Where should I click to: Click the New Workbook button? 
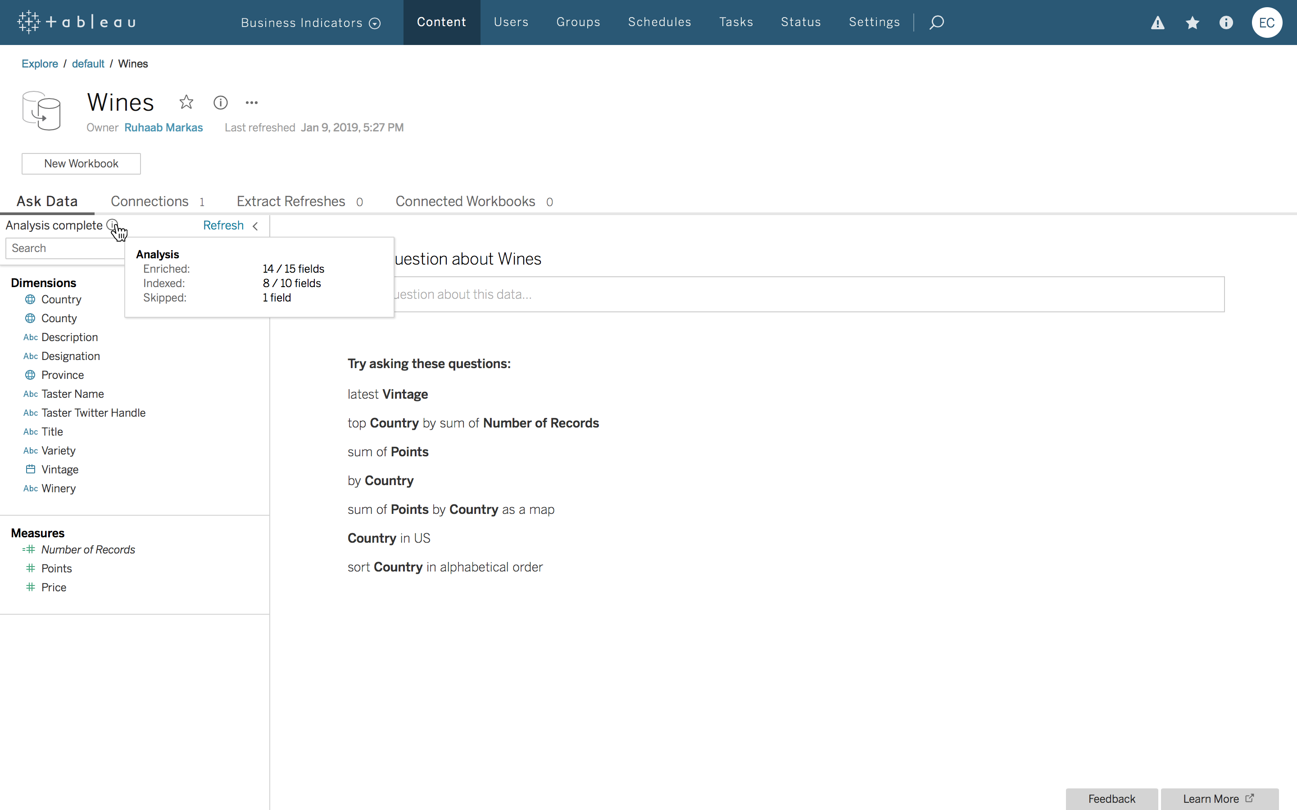pos(81,163)
